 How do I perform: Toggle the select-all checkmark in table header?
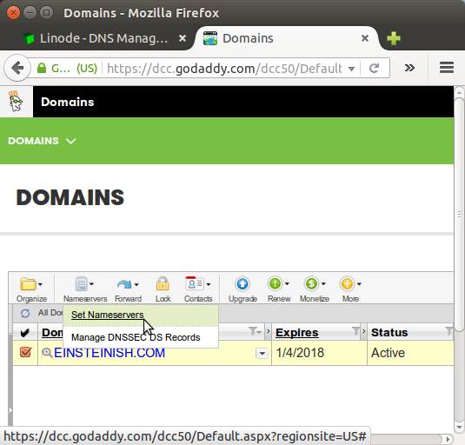coord(25,333)
